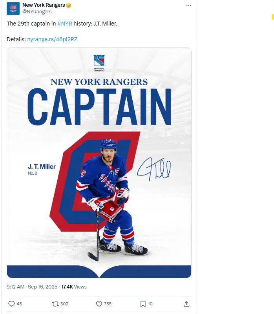Click the gold verified badge
Screen dimensions: 274x314
[x=69, y=5]
